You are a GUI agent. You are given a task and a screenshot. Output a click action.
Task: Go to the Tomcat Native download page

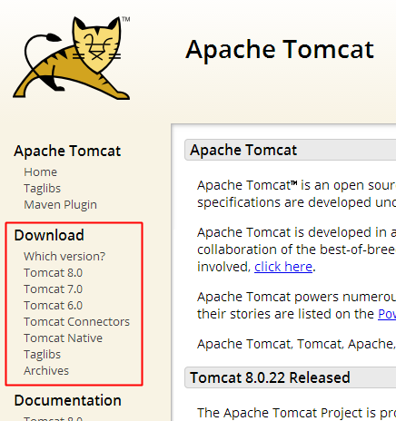click(63, 338)
